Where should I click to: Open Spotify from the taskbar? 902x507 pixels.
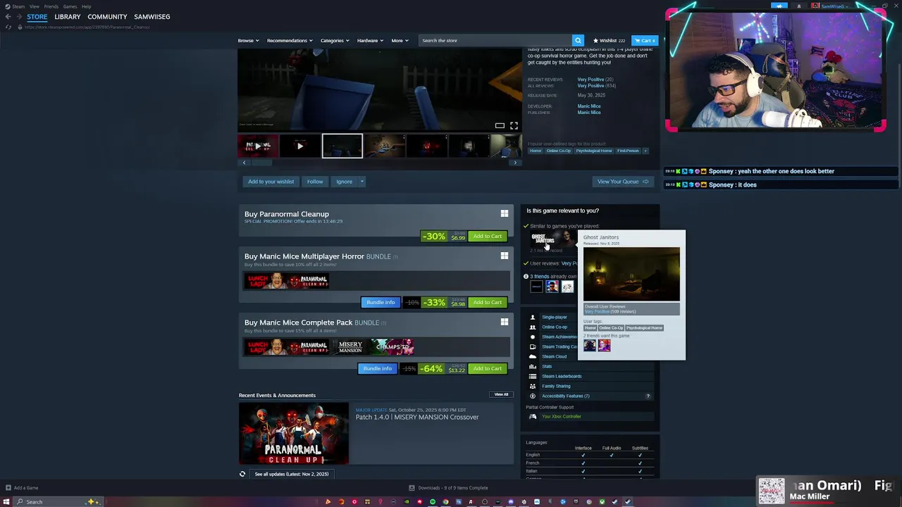[433, 501]
